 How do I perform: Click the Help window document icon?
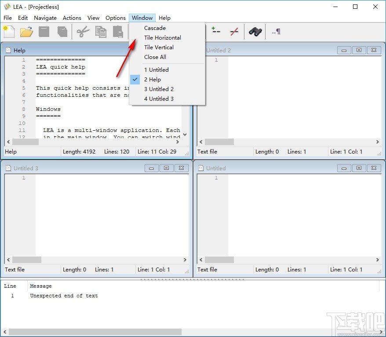(8, 50)
